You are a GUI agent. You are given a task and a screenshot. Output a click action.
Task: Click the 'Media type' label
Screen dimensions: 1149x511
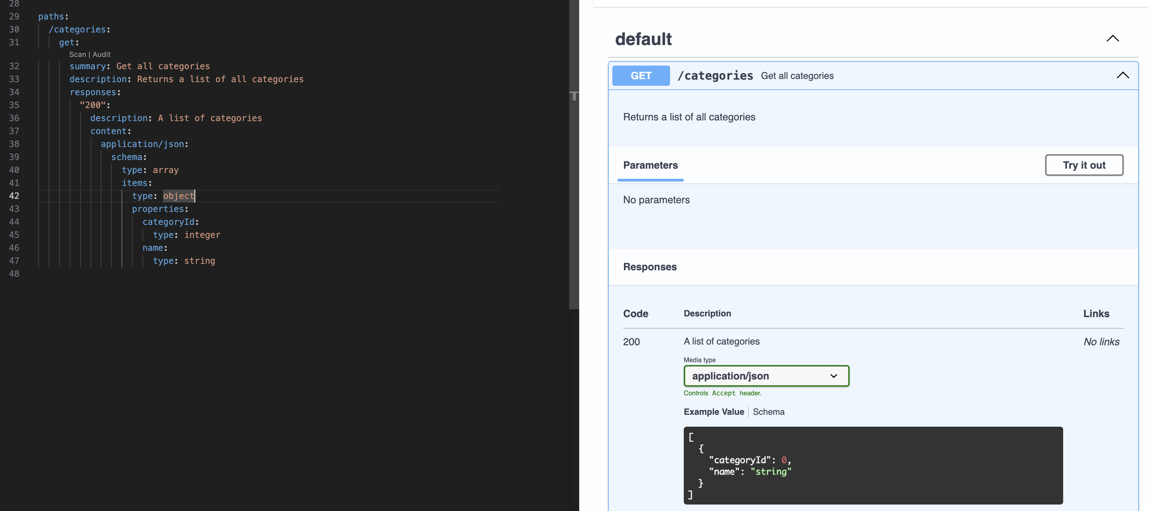699,360
